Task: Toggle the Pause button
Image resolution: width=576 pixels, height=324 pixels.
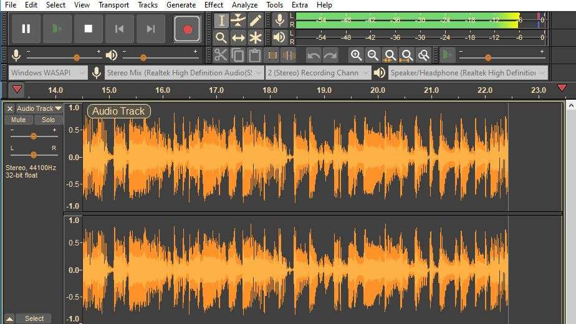Action: 26,29
